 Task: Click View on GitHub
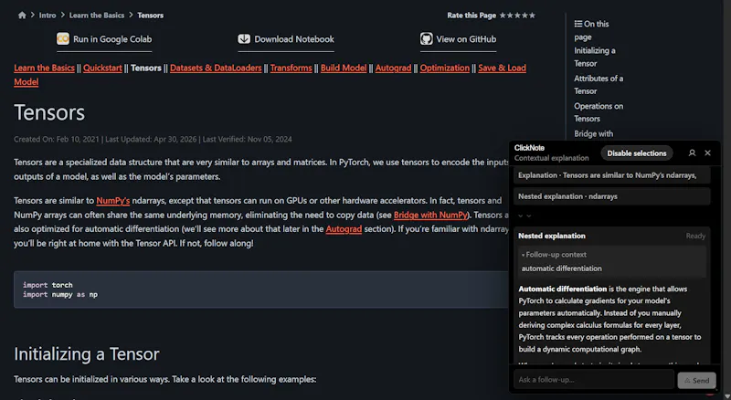tap(458, 39)
